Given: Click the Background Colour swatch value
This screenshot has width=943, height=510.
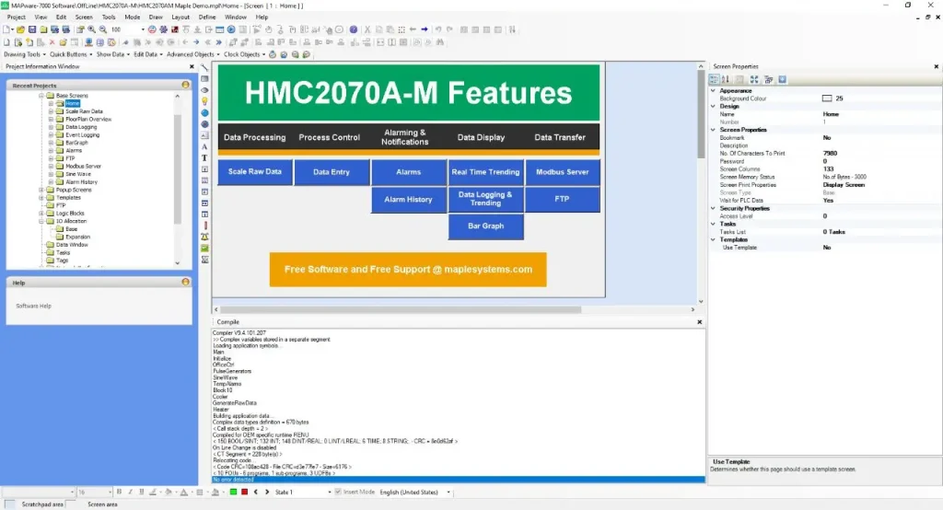Looking at the screenshot, I should click(x=827, y=98).
